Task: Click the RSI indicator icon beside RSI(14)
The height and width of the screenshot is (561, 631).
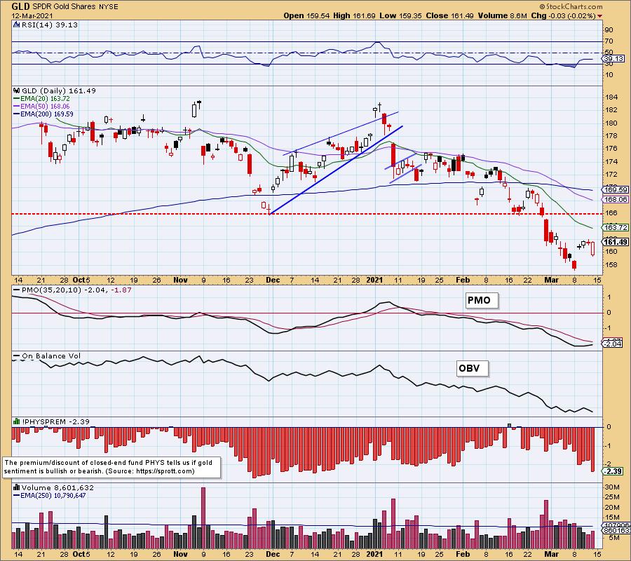Action: point(17,25)
